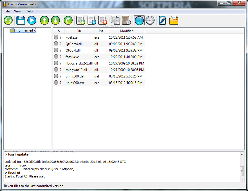Revert files with the document rewind icon
This screenshot has height=191, width=248.
click(92, 20)
